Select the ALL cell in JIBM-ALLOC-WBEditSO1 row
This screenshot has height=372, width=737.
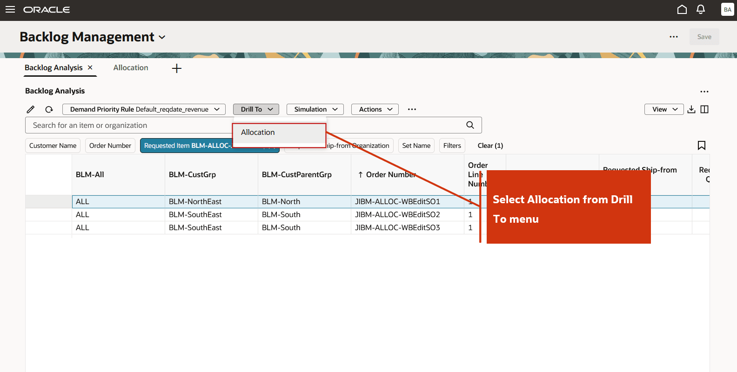point(118,201)
